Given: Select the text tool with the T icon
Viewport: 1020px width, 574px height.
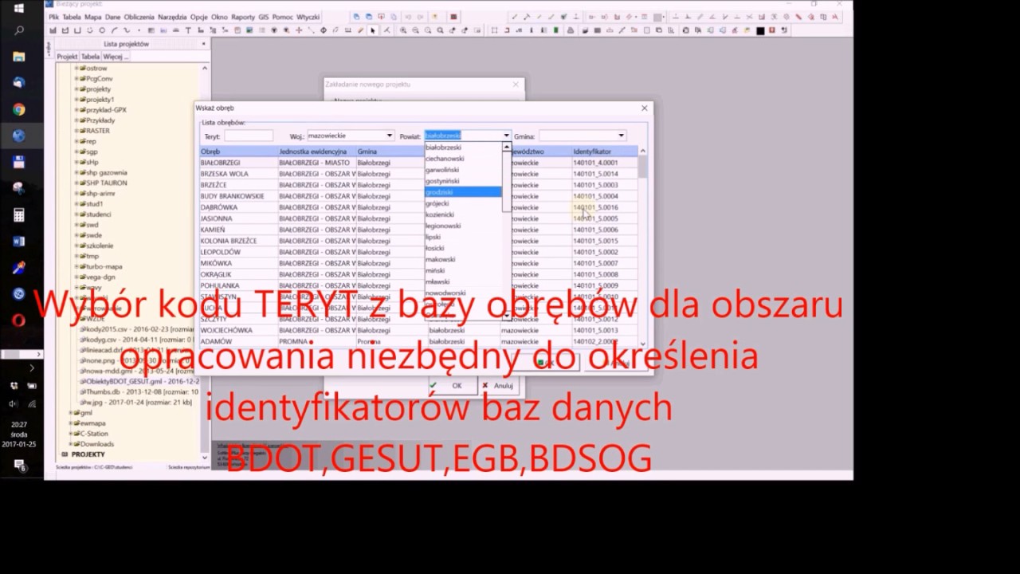Looking at the screenshot, I should click(x=188, y=30).
